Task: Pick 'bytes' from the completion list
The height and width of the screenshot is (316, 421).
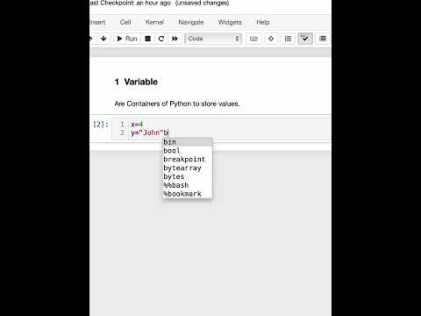Action: pos(187,176)
